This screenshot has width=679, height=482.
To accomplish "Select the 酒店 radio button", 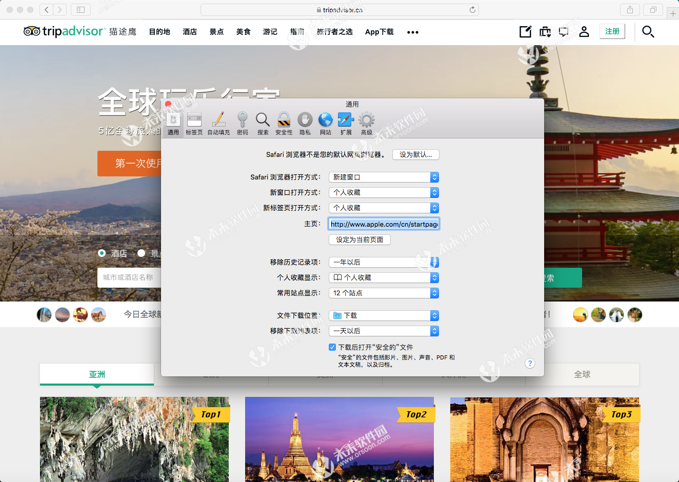I will (102, 253).
